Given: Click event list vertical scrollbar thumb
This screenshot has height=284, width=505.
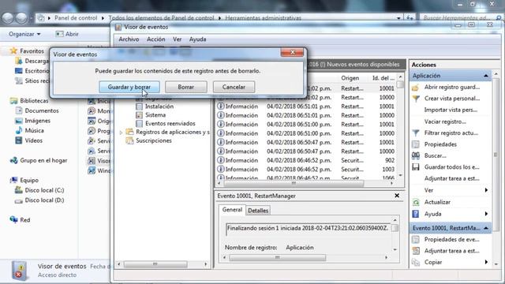Looking at the screenshot, I should 400,84.
